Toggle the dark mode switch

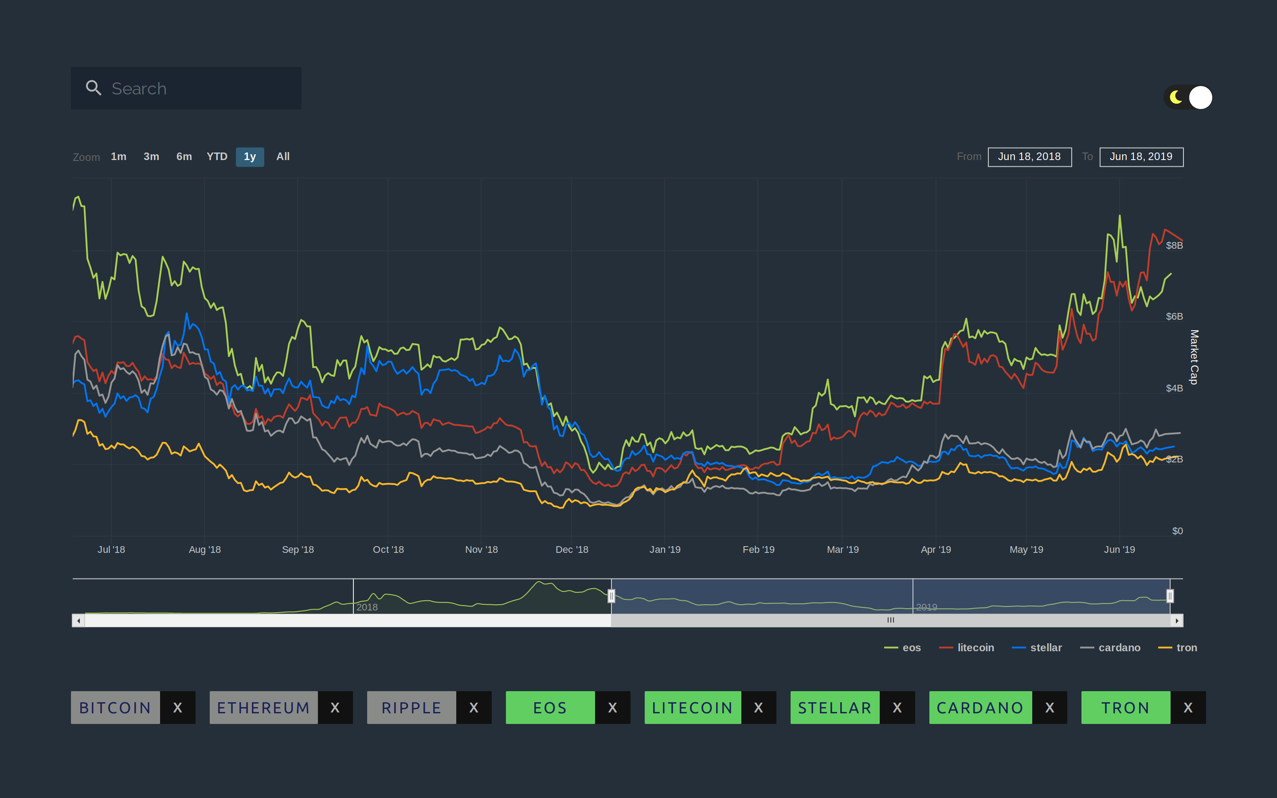pos(1188,98)
